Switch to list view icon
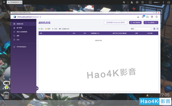Screen dimensions: 172x106 coord(154,29)
